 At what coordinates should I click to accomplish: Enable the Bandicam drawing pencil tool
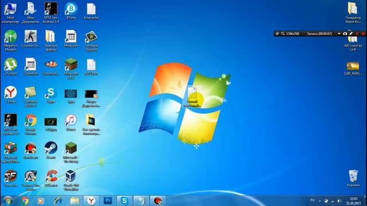351,34
